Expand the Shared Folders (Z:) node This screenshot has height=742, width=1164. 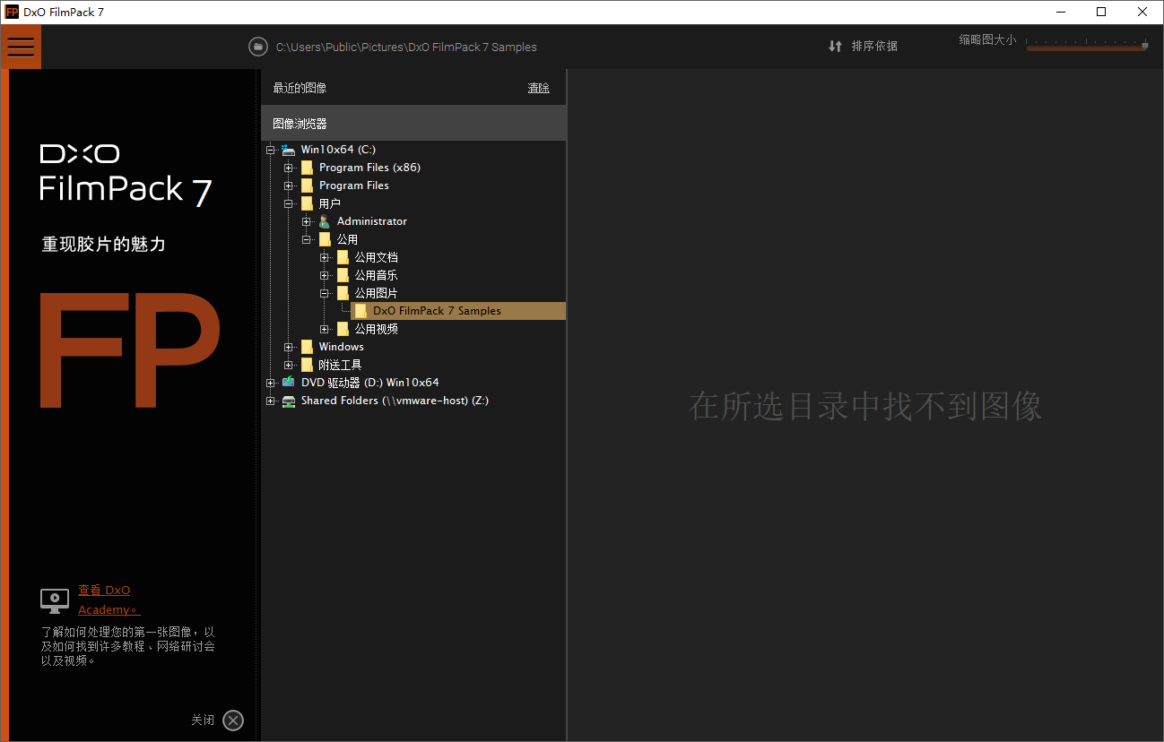[x=270, y=401]
